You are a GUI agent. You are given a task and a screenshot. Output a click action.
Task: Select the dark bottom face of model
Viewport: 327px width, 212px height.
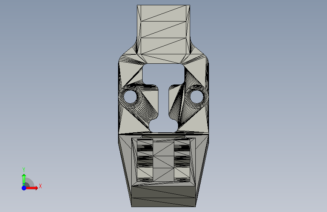tap(164, 197)
